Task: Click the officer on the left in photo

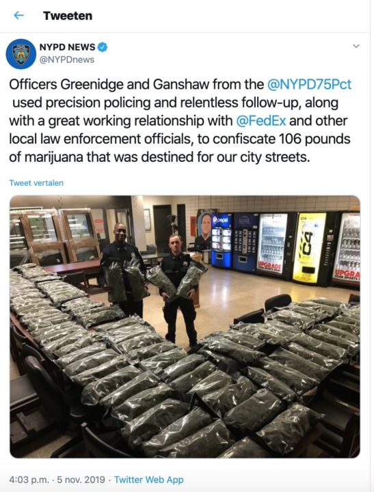Action: pyautogui.click(x=123, y=269)
